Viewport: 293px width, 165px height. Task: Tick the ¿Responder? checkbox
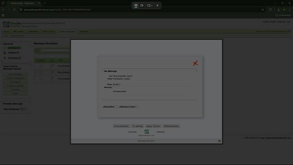click(117, 107)
